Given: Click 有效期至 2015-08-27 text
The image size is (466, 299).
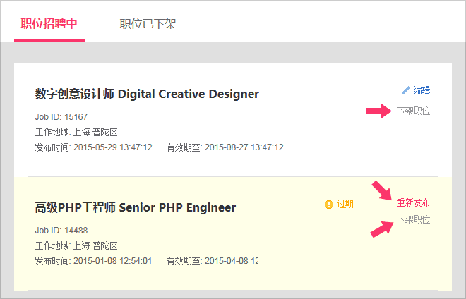Looking at the screenshot, I should click(x=225, y=147).
